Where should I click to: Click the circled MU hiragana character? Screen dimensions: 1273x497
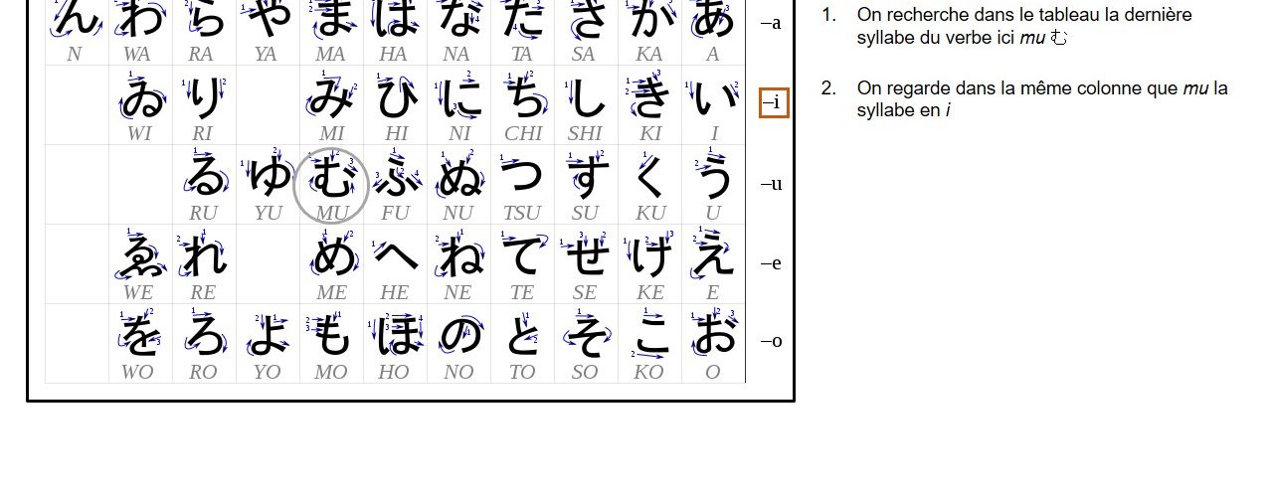tap(332, 180)
